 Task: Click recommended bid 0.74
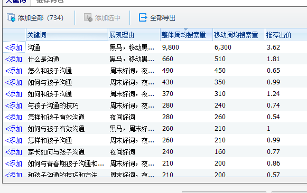point(273,105)
